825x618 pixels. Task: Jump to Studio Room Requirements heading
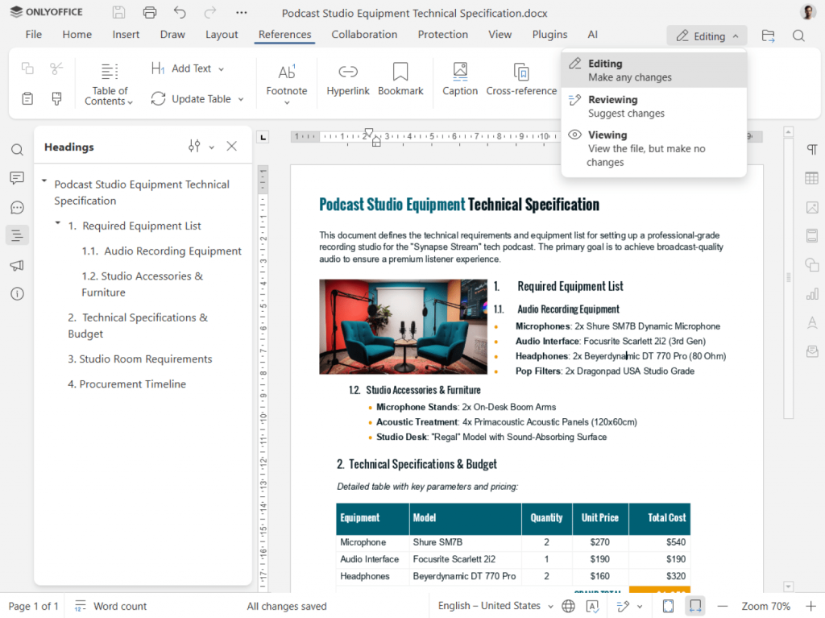[x=140, y=359]
